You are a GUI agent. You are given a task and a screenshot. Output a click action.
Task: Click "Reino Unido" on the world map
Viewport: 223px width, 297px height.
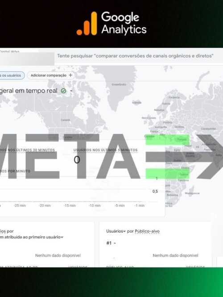pyautogui.click(x=149, y=118)
